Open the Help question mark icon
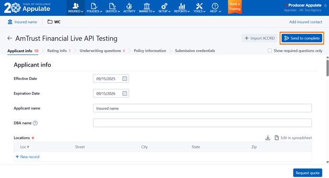 click(x=215, y=6)
